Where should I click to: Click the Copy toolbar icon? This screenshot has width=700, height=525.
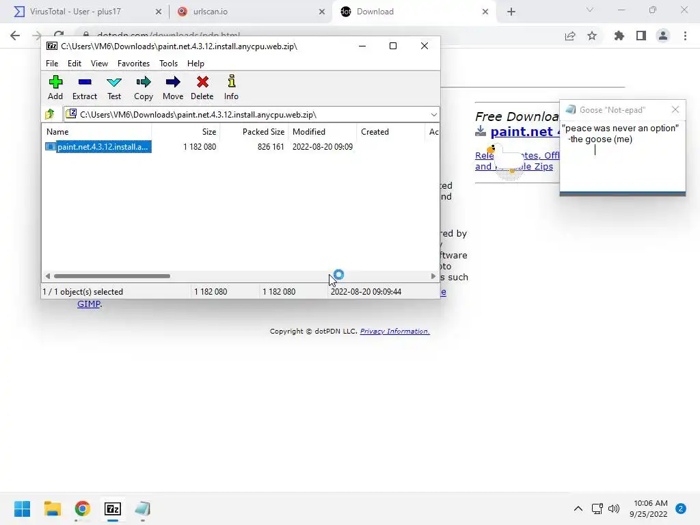point(144,87)
